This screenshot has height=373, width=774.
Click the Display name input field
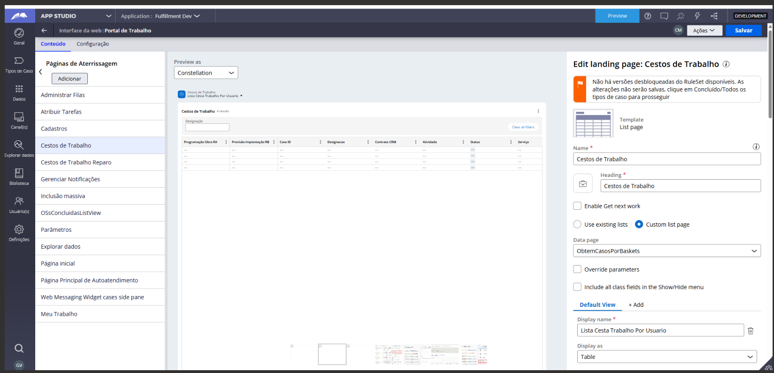660,330
